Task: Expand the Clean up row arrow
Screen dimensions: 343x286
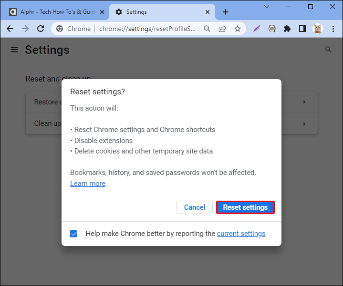Action: (x=304, y=124)
